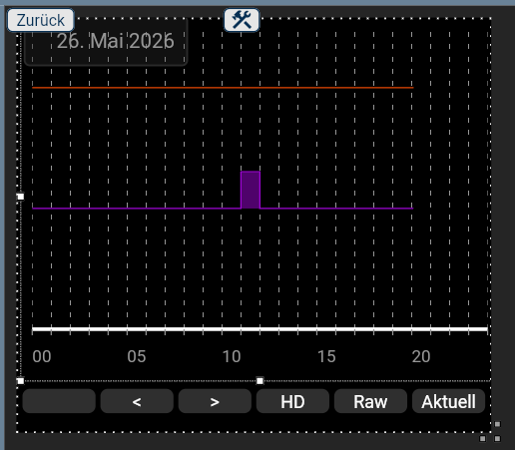
Task: Click the hammer and wrench tools icon
Action: pyautogui.click(x=242, y=20)
